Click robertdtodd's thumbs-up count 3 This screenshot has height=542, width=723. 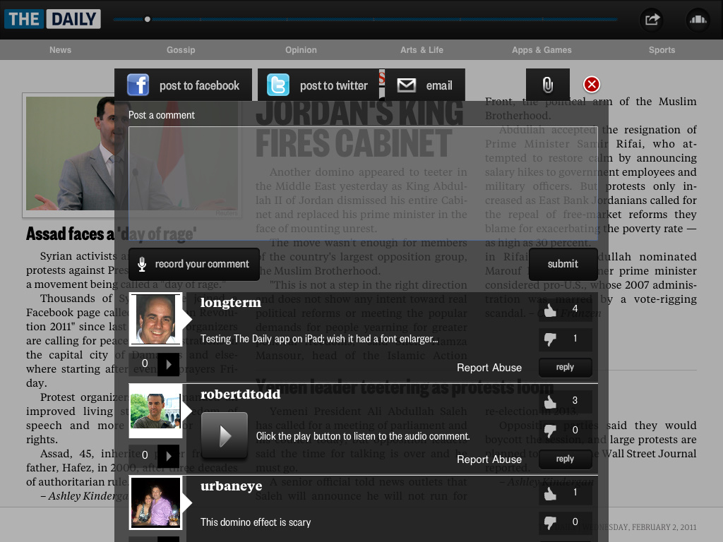click(575, 401)
